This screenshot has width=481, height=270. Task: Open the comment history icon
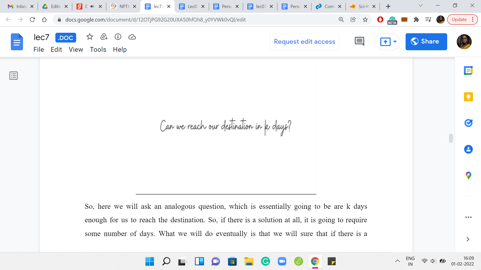pos(359,41)
